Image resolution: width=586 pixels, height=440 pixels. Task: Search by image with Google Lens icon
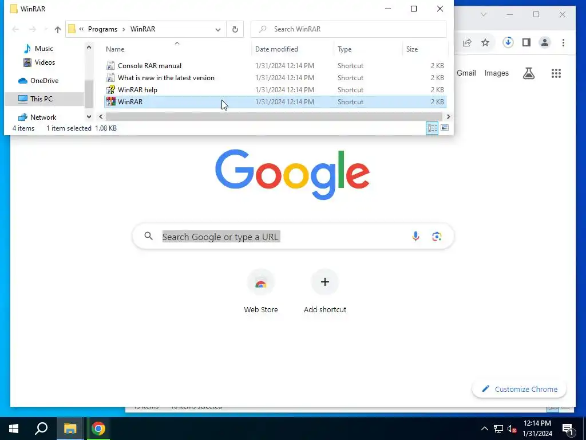(437, 237)
